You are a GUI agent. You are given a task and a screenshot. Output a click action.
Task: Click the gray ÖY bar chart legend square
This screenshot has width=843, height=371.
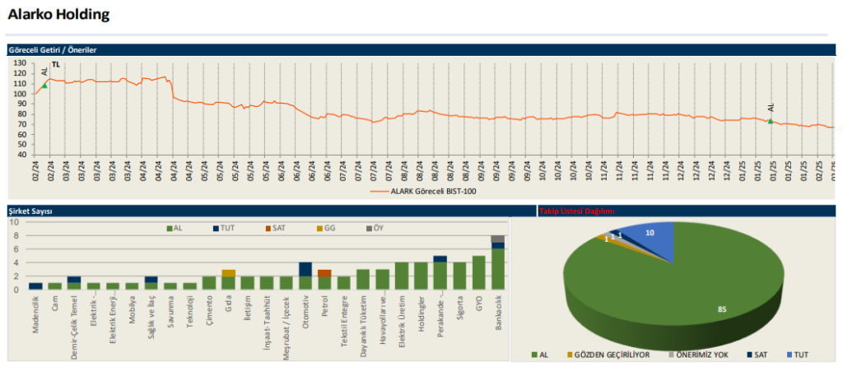(368, 228)
